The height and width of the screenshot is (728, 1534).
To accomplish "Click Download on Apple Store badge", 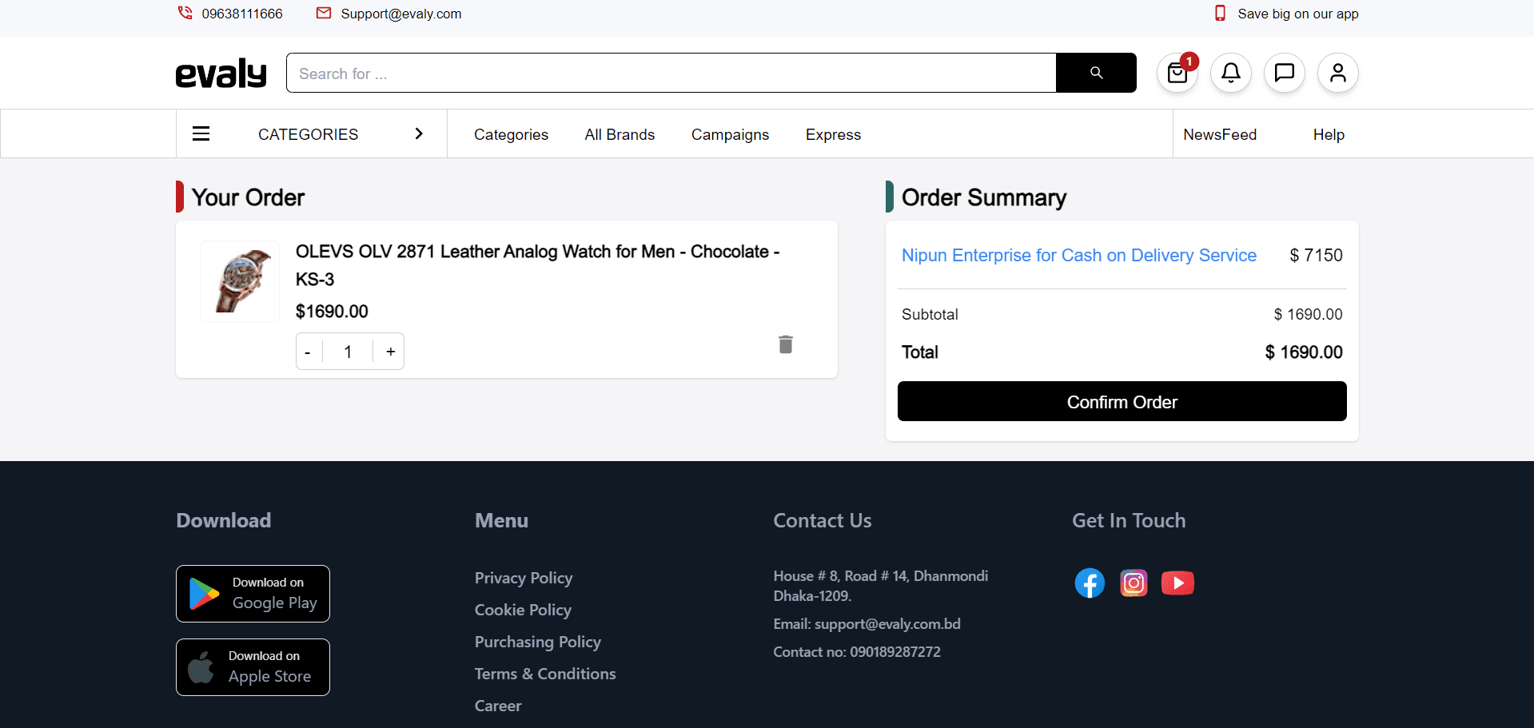I will click(x=253, y=667).
